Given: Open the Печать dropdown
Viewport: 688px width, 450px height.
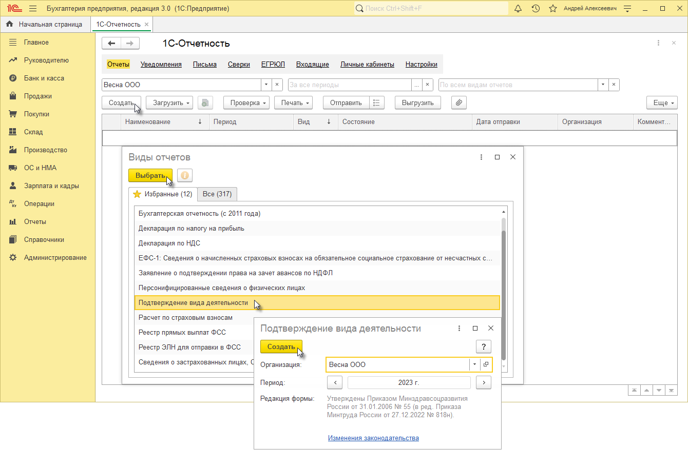Looking at the screenshot, I should pos(293,103).
